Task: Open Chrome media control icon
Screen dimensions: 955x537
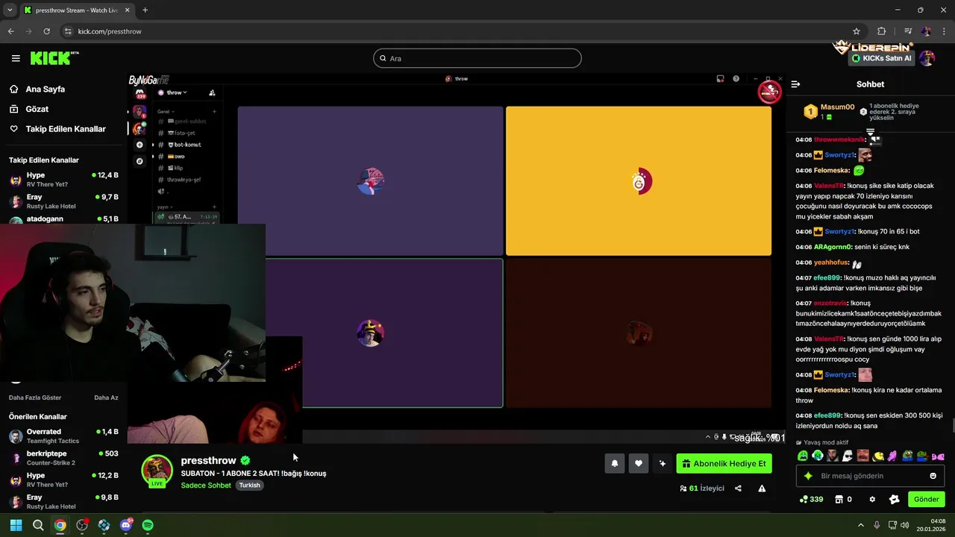Action: click(908, 31)
